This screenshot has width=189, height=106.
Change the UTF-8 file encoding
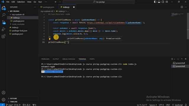click(161, 105)
